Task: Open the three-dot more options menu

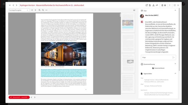Action: point(170,5)
